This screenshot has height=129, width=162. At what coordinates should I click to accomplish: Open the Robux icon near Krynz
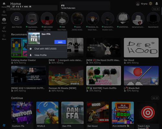tap(151, 4)
